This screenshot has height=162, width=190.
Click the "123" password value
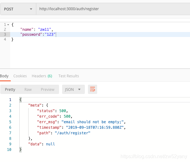(x=50, y=34)
